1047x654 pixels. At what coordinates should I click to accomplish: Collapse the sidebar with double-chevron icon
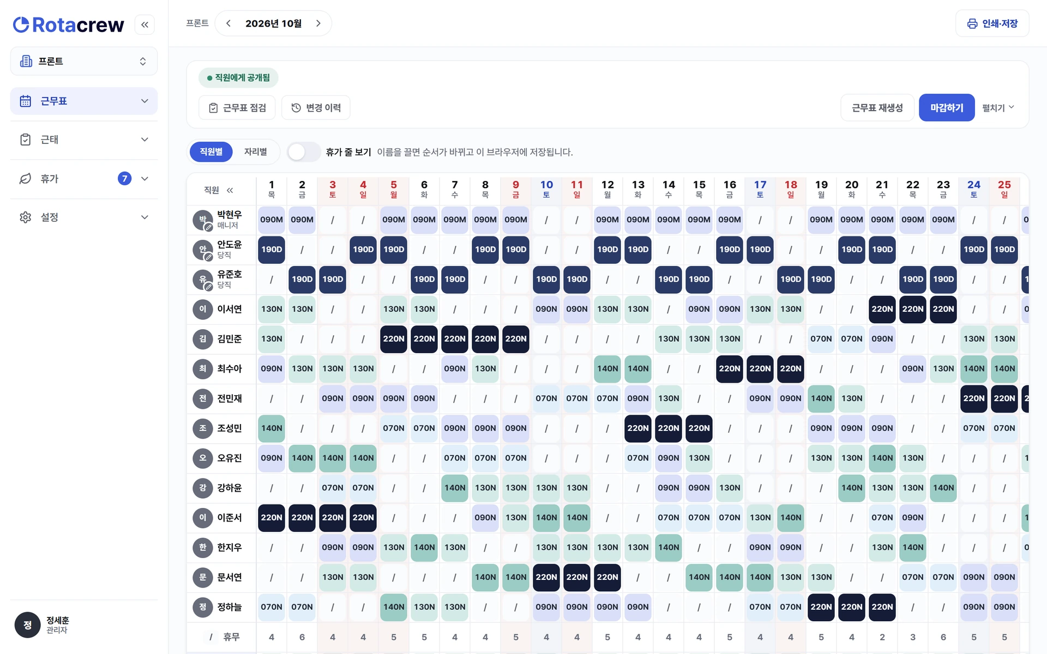pyautogui.click(x=145, y=25)
